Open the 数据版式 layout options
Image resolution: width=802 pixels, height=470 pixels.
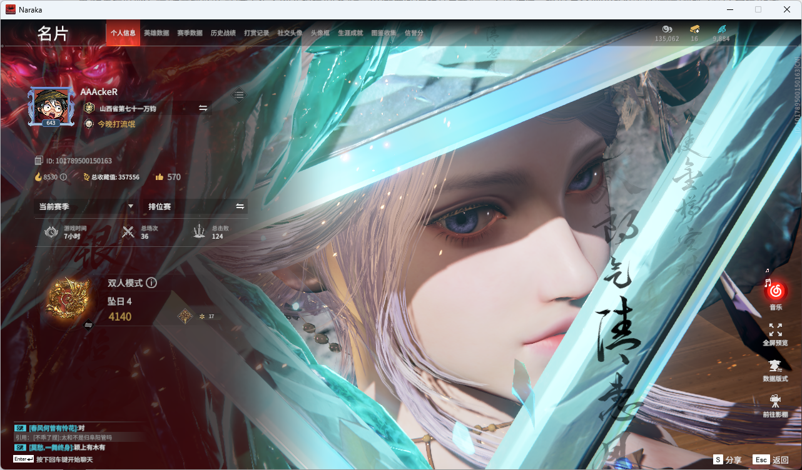(776, 370)
